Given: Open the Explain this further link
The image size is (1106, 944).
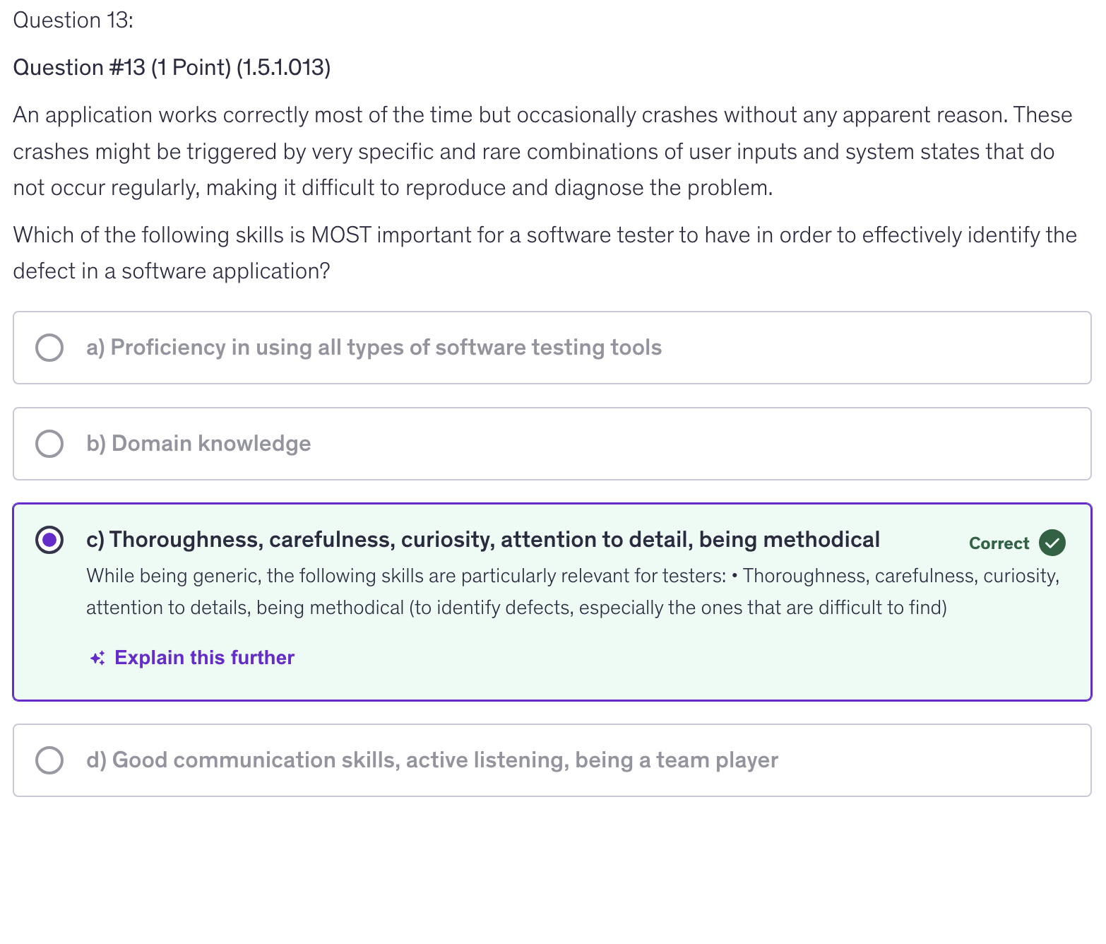Looking at the screenshot, I should coord(204,658).
